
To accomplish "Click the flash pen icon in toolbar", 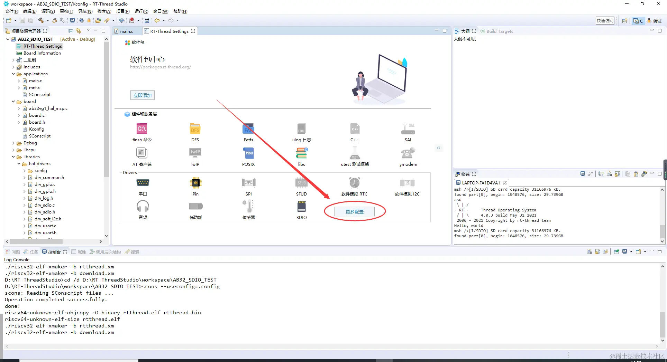I will (107, 21).
